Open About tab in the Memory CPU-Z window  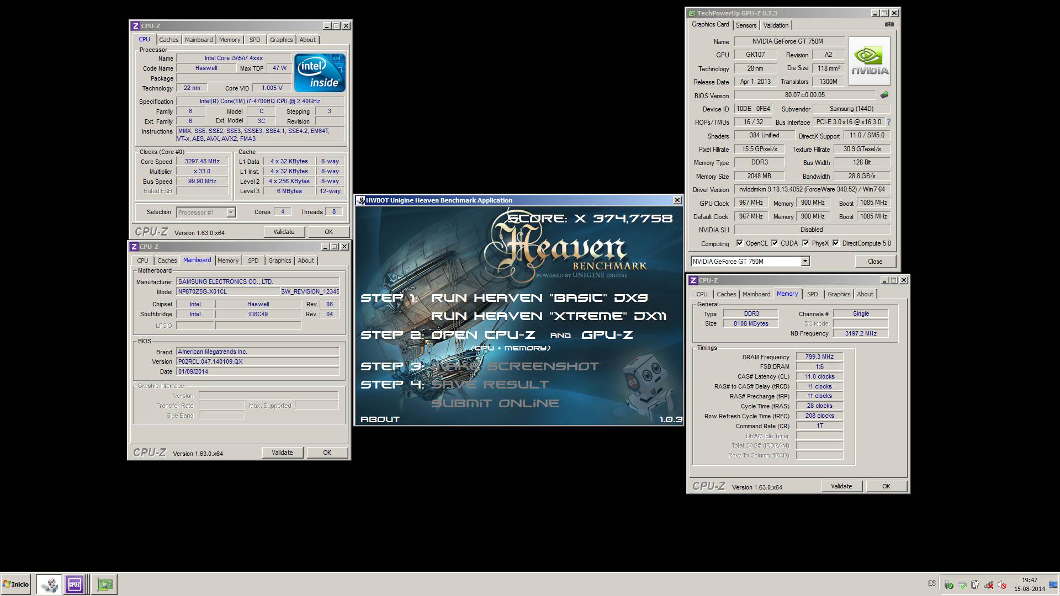pos(865,294)
